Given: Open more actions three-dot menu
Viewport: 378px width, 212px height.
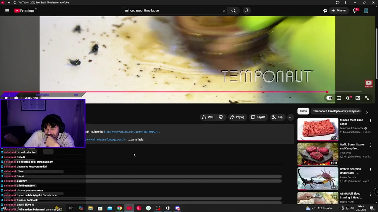Looking at the screenshot, I should point(291,117).
